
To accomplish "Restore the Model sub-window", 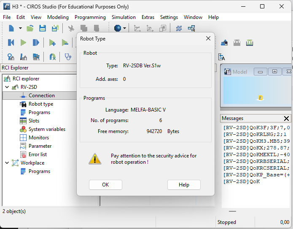I will [274, 72].
